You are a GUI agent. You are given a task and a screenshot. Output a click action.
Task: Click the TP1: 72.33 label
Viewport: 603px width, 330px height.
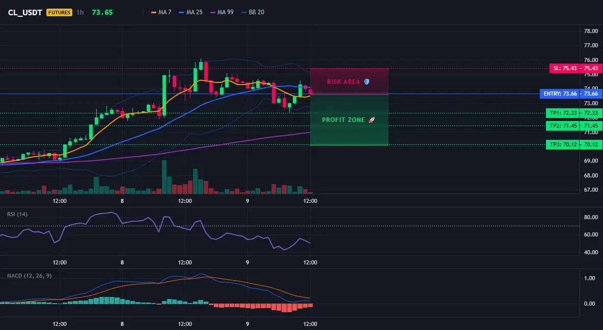pos(563,113)
